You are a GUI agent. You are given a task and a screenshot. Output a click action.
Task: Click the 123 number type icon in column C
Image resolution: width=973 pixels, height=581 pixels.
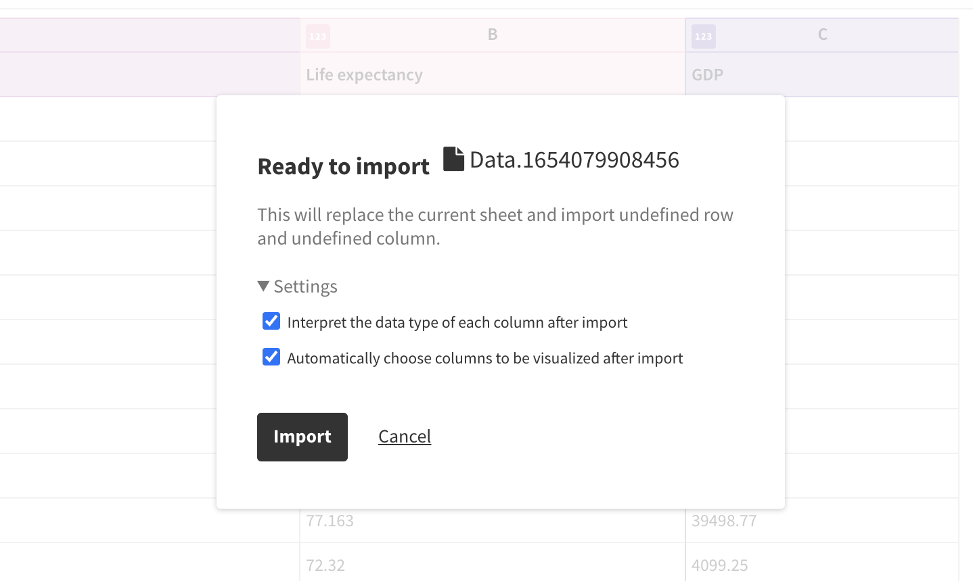coord(703,36)
